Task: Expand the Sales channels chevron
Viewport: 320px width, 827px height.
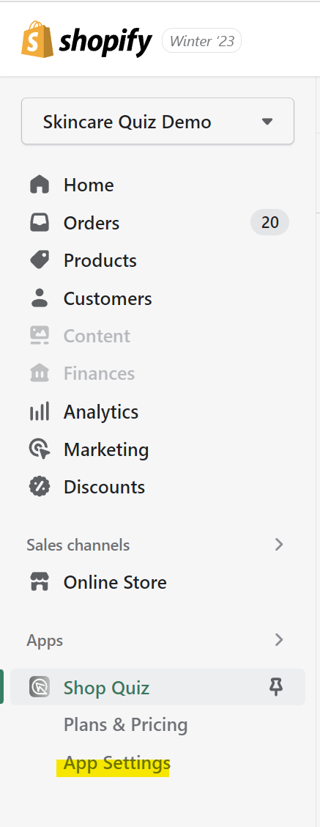Action: pyautogui.click(x=280, y=545)
